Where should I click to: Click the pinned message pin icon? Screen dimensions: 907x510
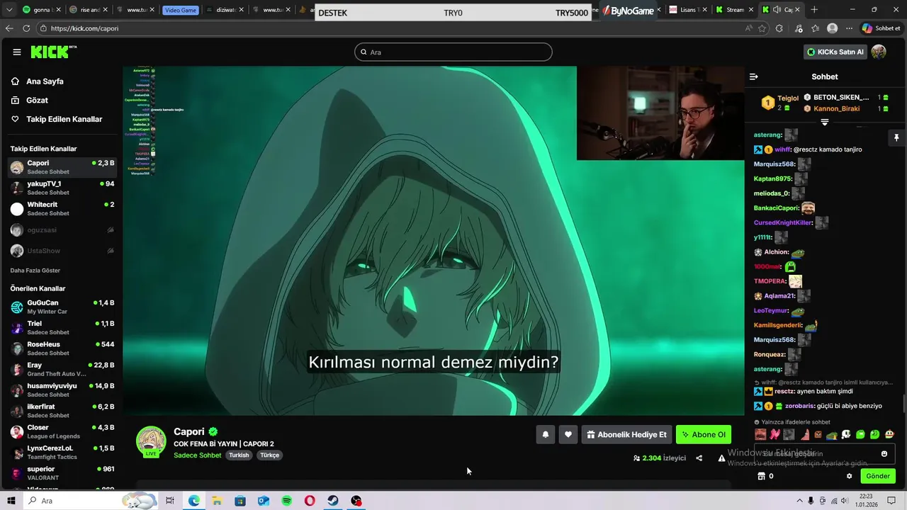point(896,137)
